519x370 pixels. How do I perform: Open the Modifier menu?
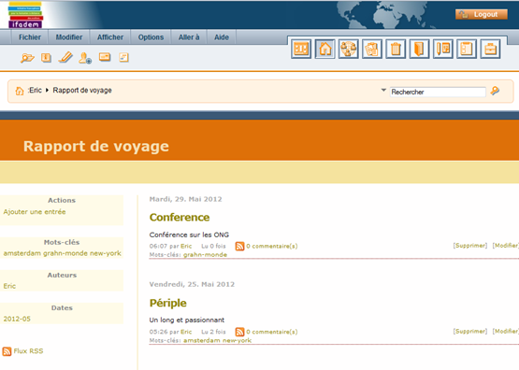pyautogui.click(x=69, y=37)
